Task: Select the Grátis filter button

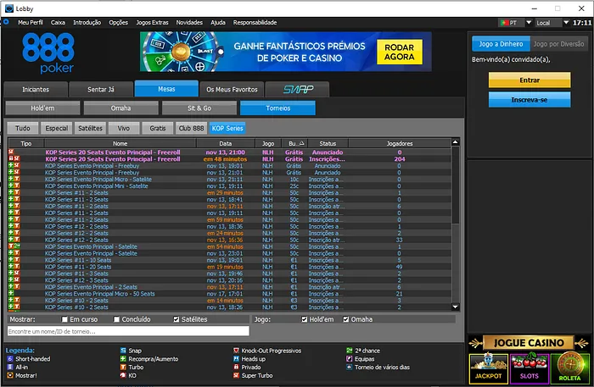Action: tap(158, 129)
